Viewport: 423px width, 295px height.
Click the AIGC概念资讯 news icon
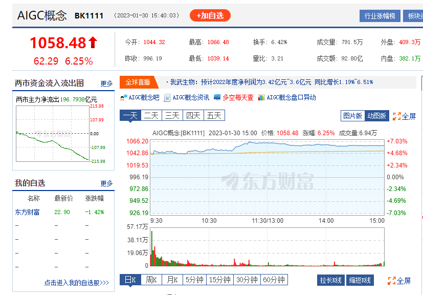tap(167, 98)
